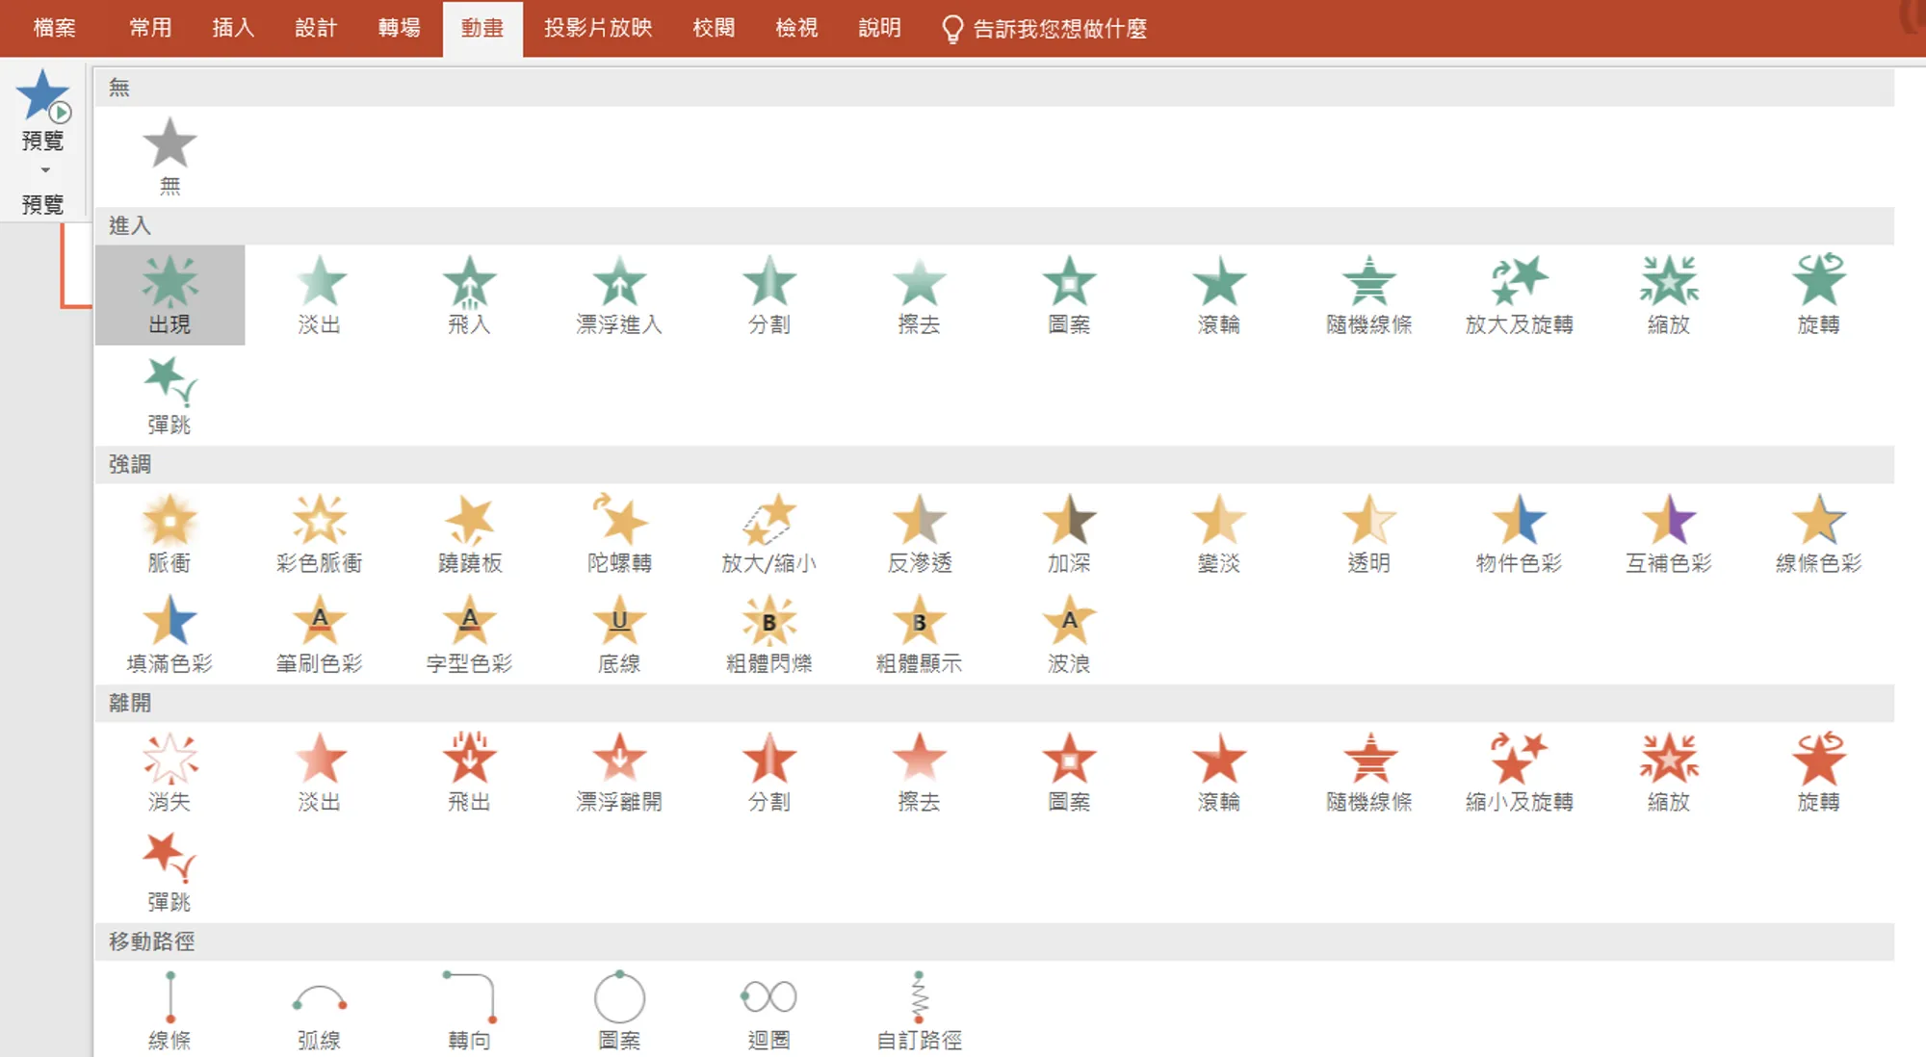Switch to the 插入 ribbon tab

(233, 28)
